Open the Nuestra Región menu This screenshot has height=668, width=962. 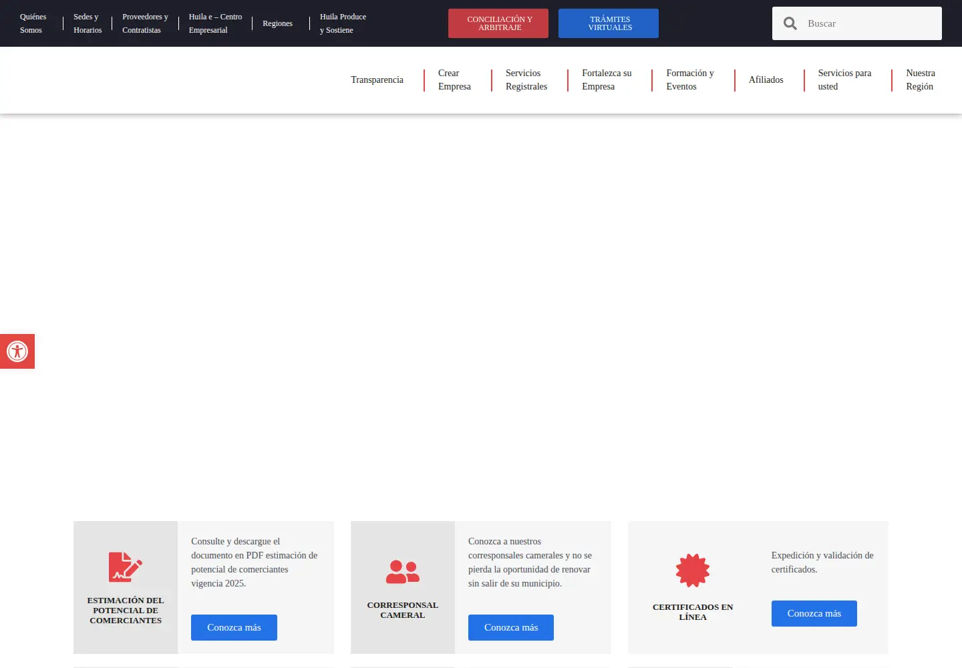pos(921,79)
